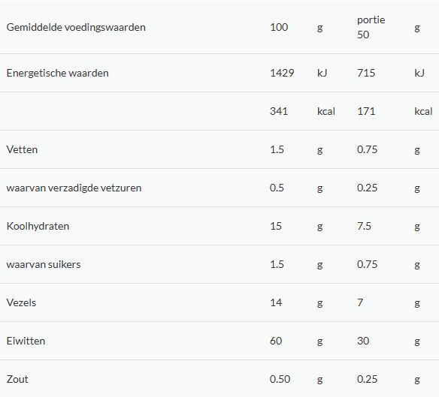Click the 1429 kJ energy value
The image size is (439, 397).
point(282,73)
